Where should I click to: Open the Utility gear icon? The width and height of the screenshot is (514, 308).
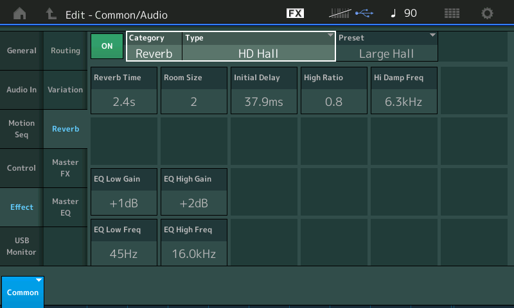click(x=487, y=13)
